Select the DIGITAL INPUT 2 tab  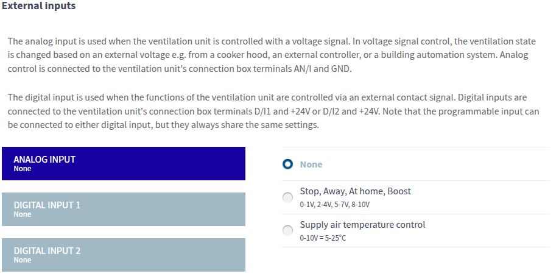coord(123,255)
